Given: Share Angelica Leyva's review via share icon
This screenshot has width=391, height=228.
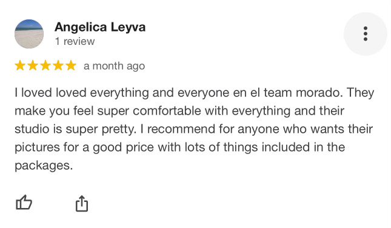Looking at the screenshot, I should [82, 204].
